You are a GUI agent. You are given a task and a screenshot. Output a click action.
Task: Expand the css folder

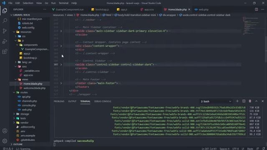[x=16, y=36]
